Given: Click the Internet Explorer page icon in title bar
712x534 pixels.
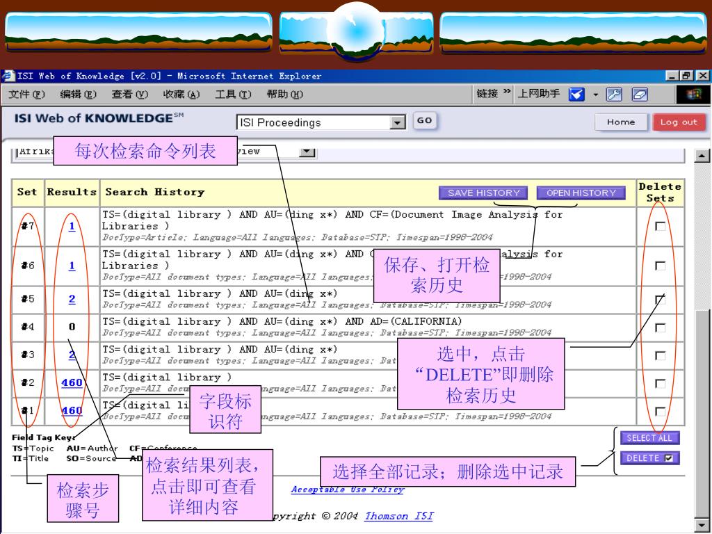Looking at the screenshot, I should [x=8, y=75].
